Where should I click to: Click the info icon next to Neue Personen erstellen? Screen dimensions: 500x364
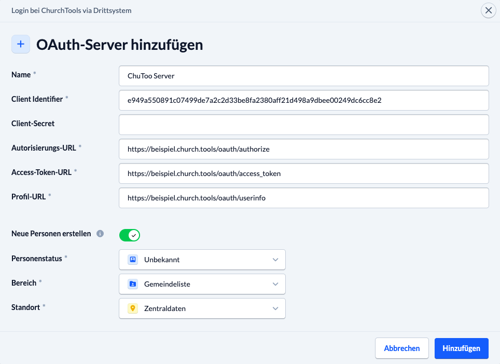coord(100,233)
